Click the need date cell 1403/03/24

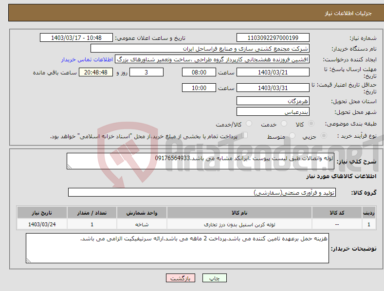point(42,224)
